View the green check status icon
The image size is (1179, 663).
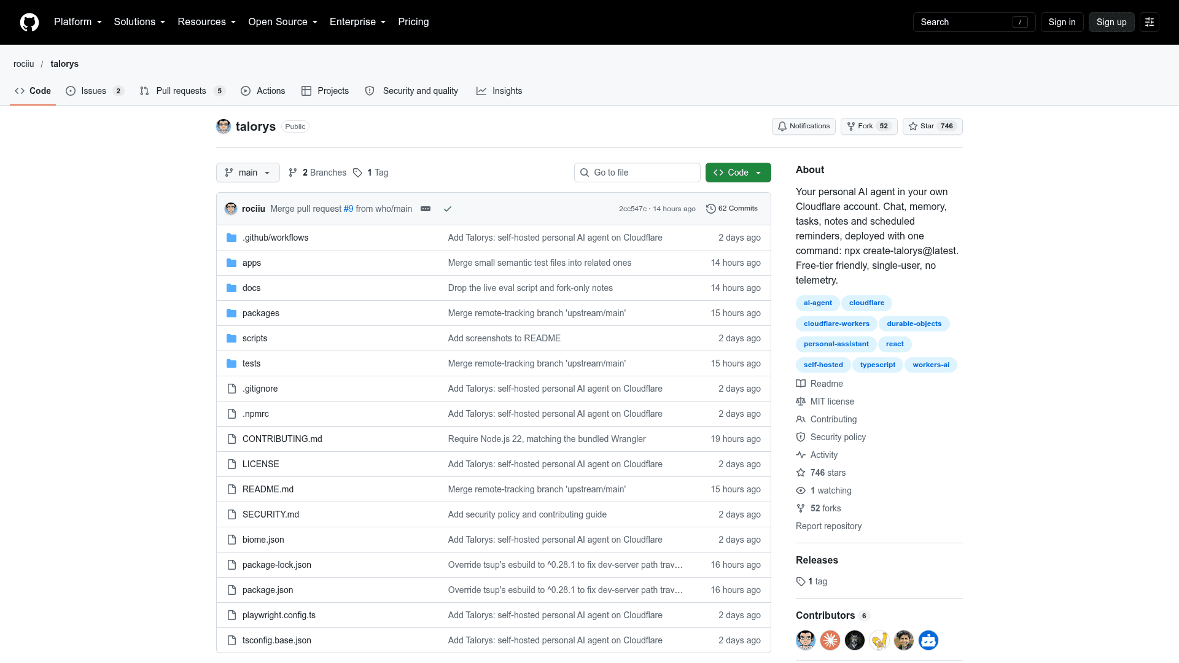(x=448, y=209)
